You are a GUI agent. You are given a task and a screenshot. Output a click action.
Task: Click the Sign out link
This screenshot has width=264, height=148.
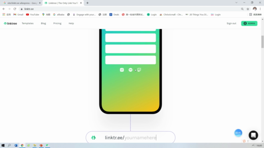tap(231, 23)
